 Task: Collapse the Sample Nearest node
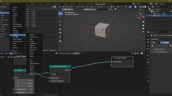[x=52, y=66]
